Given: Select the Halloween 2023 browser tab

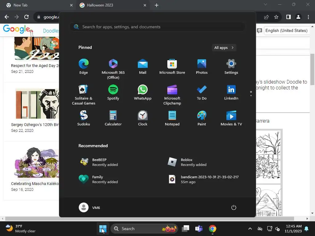Looking at the screenshot, I should (113, 5).
